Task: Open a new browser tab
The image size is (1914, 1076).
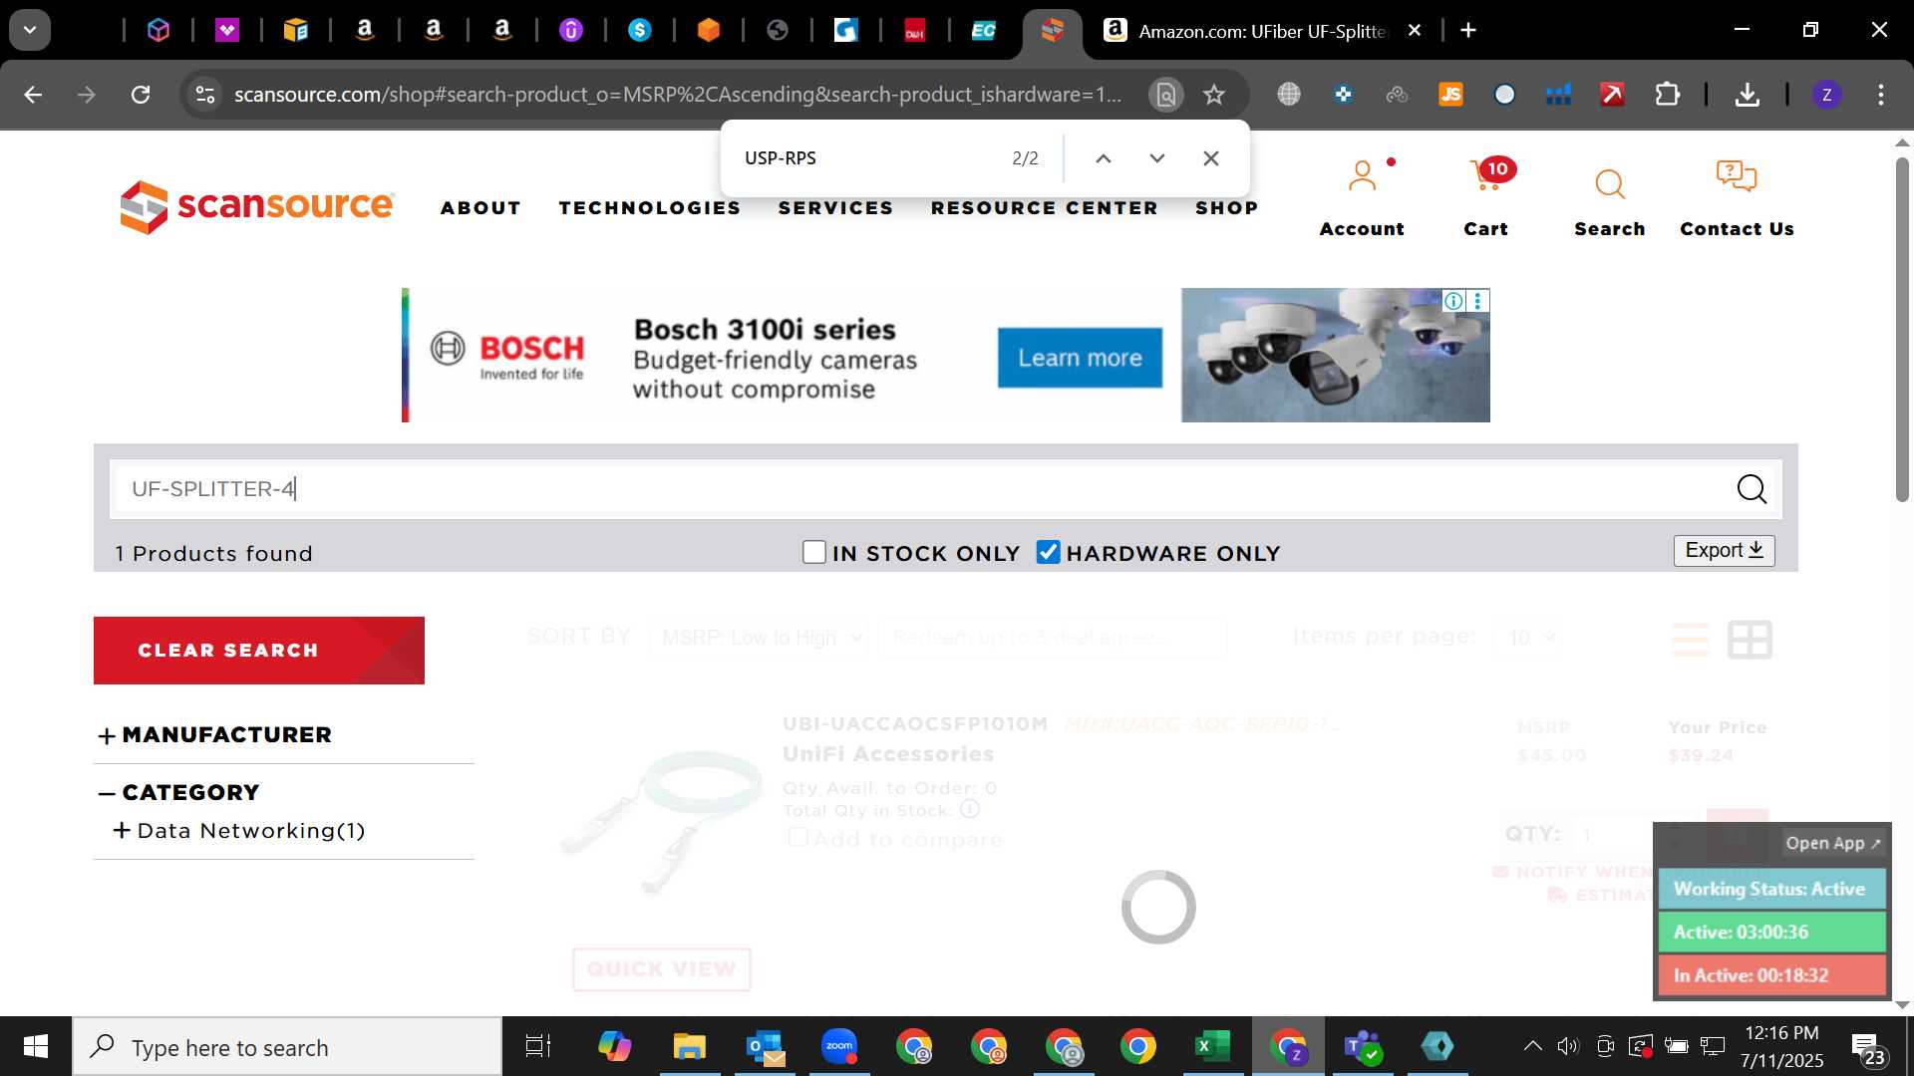Action: 1467,30
